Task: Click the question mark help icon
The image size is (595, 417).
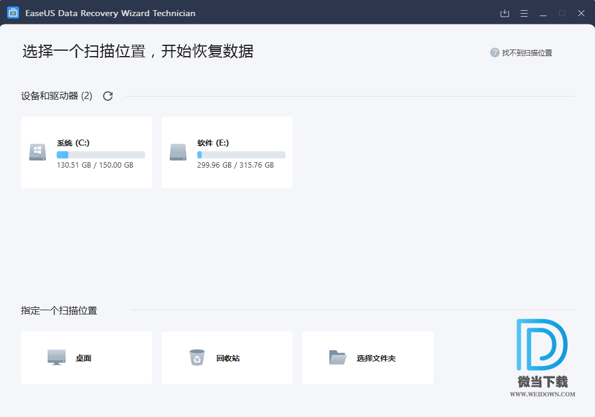Action: tap(494, 52)
